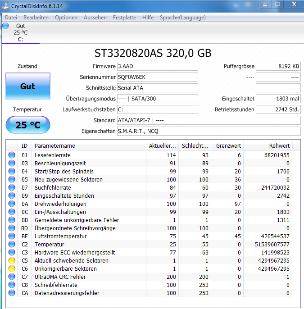Click the status icon of Eingeschaltete Stunden row
The image size is (304, 309).
point(12,195)
